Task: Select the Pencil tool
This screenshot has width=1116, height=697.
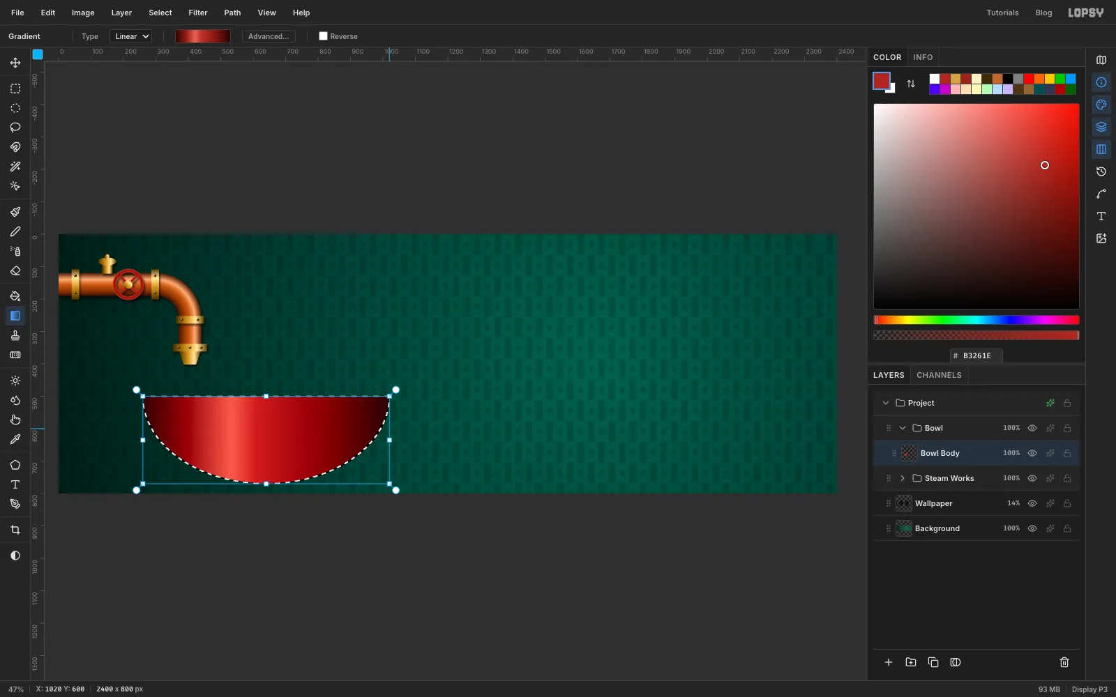Action: point(15,231)
